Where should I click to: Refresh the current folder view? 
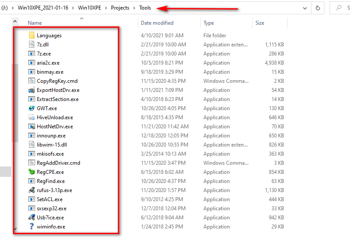[x=317, y=8]
